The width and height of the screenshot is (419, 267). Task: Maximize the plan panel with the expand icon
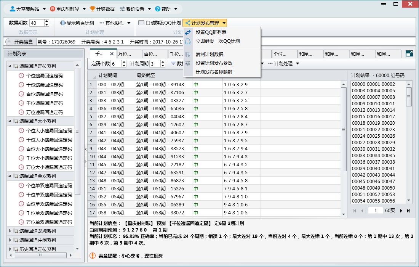pos(409,54)
